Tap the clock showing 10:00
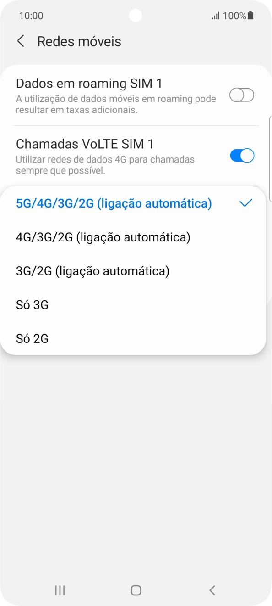This screenshot has height=606, width=272. pos(30,16)
